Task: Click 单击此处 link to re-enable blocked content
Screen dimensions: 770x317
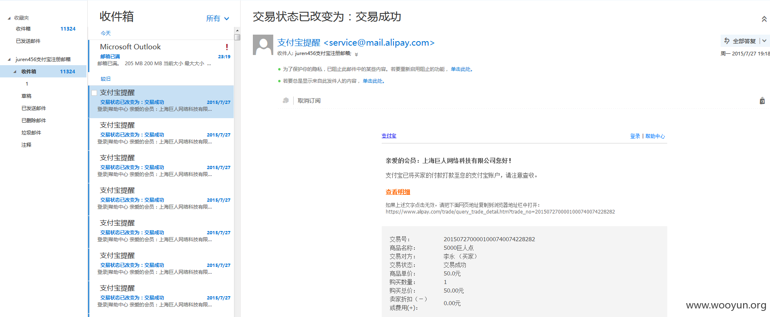Action: point(460,69)
